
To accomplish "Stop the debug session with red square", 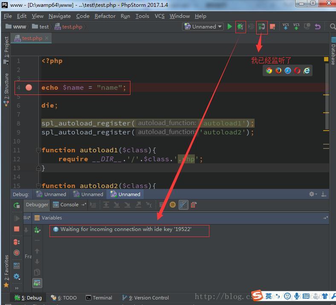I will click(17, 229).
